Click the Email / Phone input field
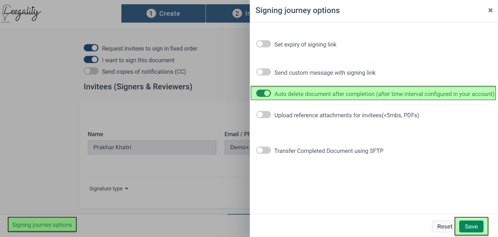Viewport: 498px width, 237px height. click(237, 147)
